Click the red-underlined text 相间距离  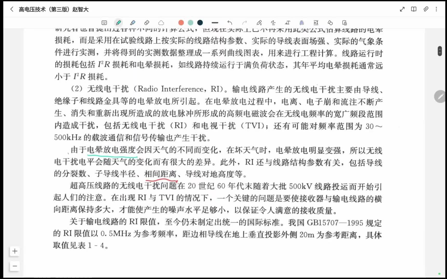(x=160, y=174)
